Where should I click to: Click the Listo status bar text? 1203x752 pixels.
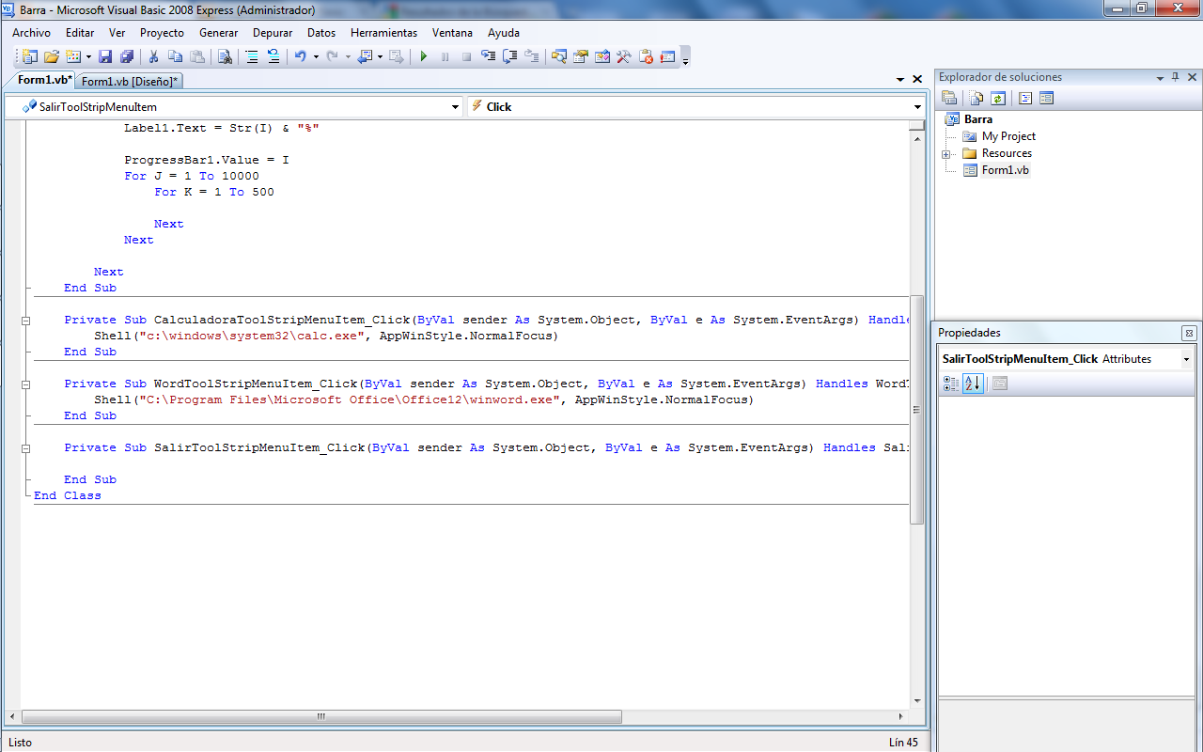point(20,743)
